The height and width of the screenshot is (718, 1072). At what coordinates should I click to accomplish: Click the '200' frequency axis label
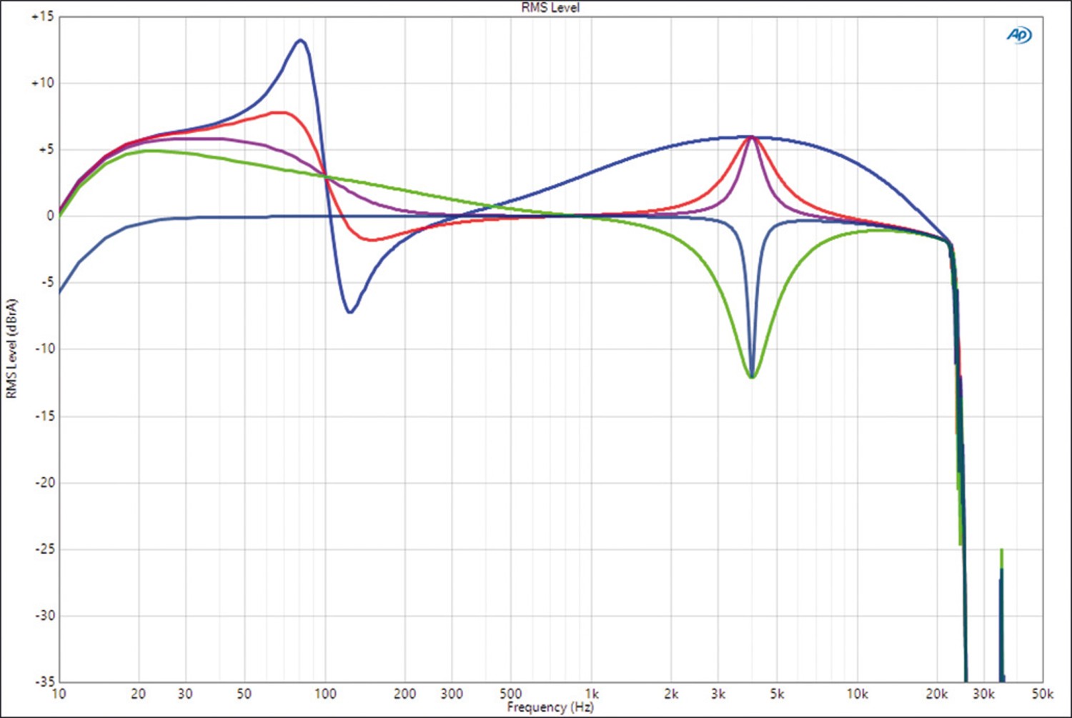pos(405,694)
